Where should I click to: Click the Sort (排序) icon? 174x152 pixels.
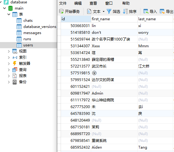pyautogui.click(x=125, y=11)
